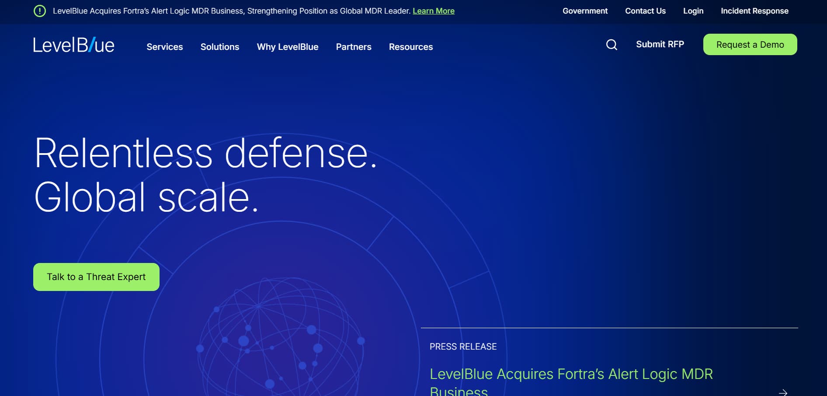Click Submit RFP
Viewport: 827px width, 396px height.
coord(660,44)
